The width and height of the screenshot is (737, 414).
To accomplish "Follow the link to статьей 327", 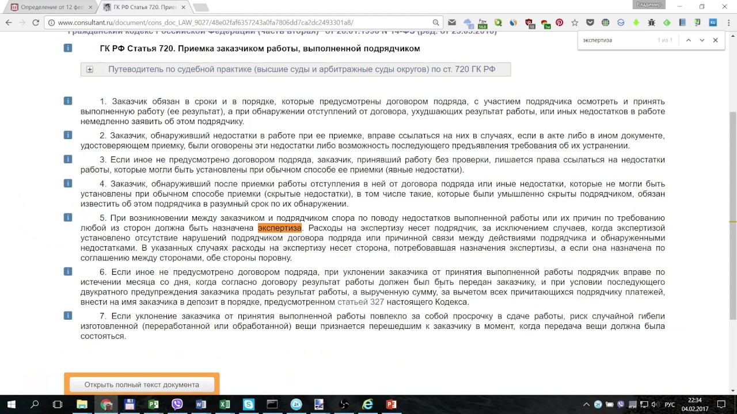I will [360, 302].
